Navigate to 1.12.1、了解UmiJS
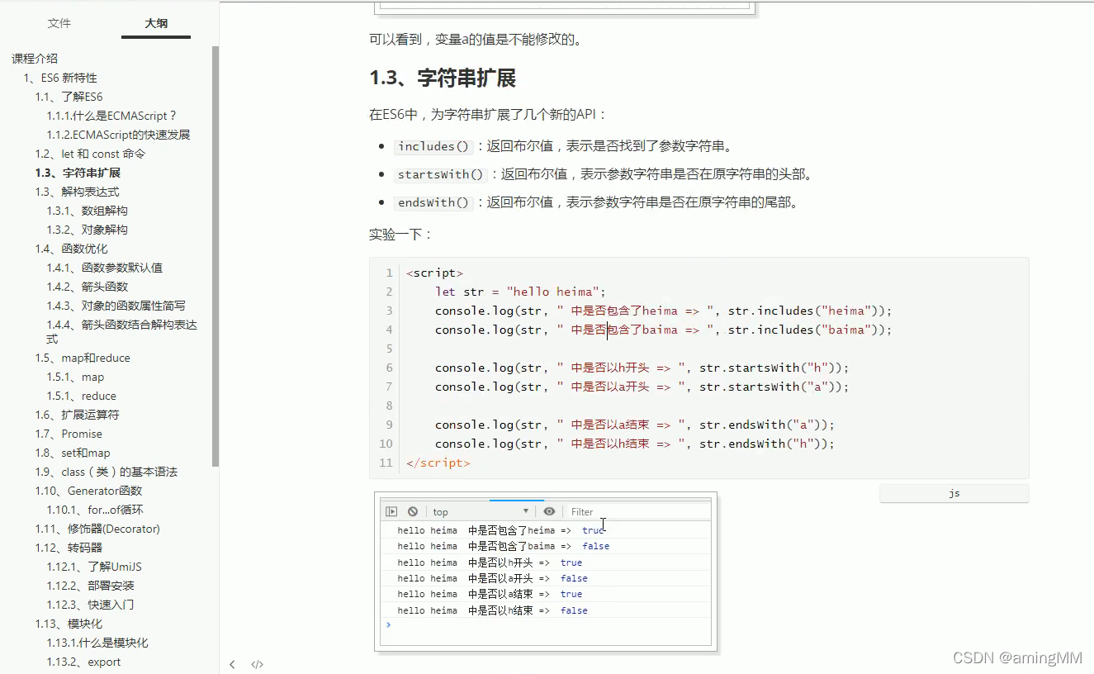This screenshot has height=674, width=1094. tap(94, 567)
